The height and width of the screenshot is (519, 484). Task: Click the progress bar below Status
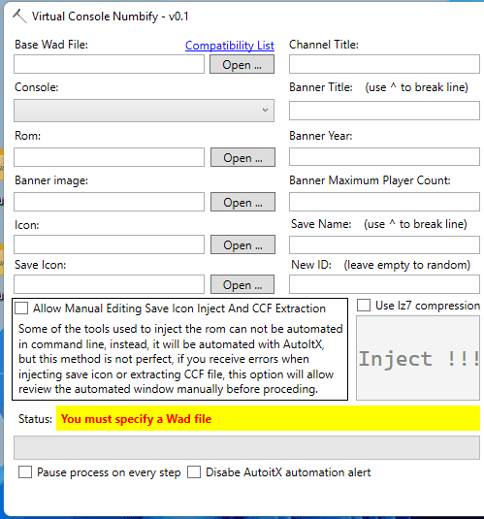246,448
